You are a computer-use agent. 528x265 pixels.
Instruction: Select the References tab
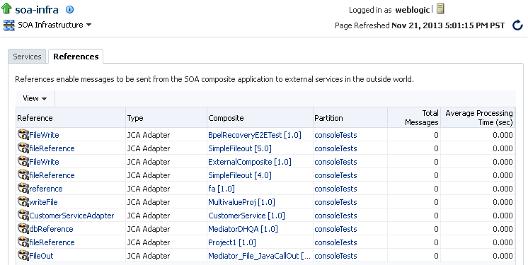pos(76,57)
